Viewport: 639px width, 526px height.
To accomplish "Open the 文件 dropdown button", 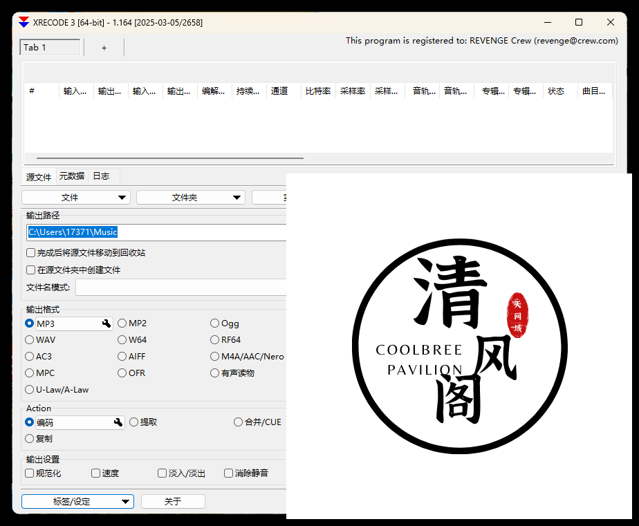I will 76,198.
